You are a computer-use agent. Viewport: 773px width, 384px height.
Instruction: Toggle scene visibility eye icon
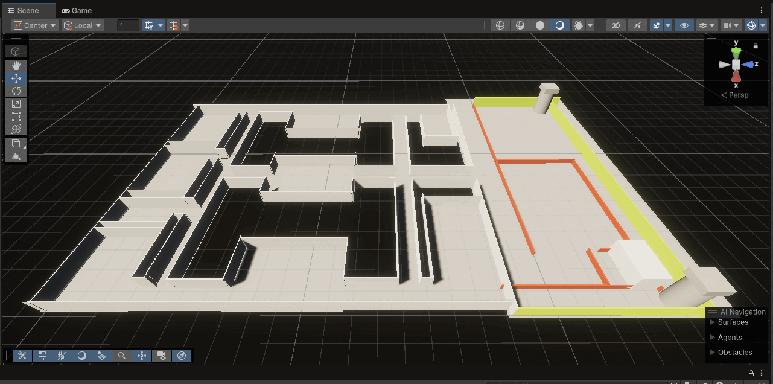684,25
